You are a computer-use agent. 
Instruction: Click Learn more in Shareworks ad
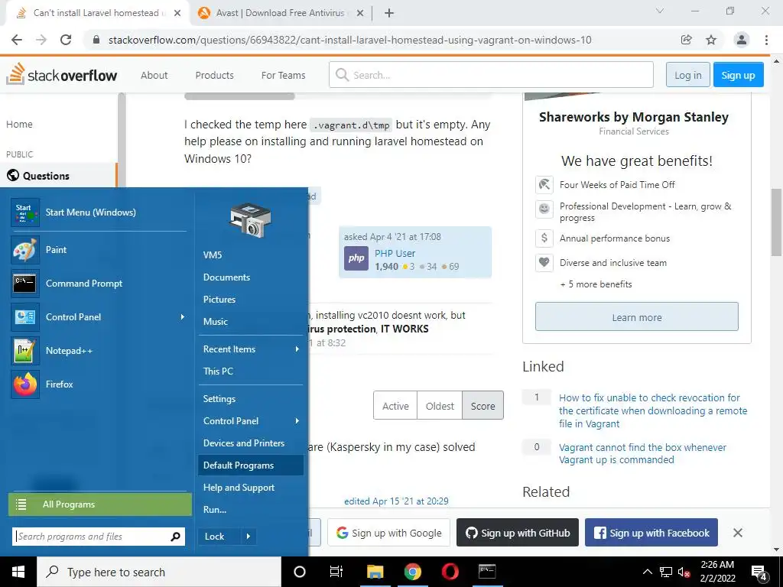click(x=637, y=317)
